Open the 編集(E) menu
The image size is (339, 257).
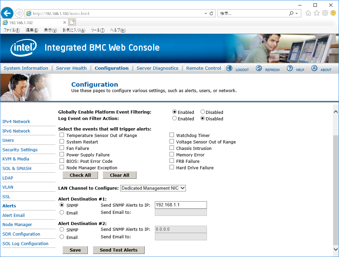tap(32, 30)
